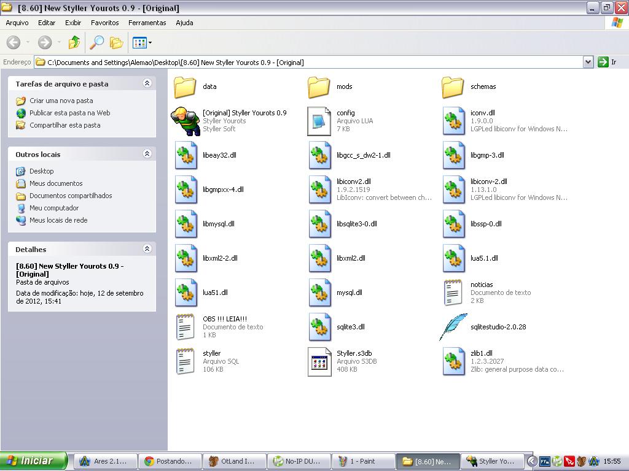Select the noticias text document
Viewport: 629px width, 471px height.
(487, 293)
